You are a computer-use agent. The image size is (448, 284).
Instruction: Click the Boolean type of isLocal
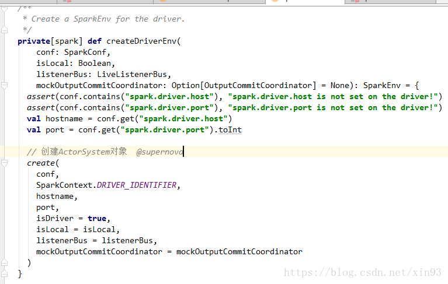tap(95, 64)
